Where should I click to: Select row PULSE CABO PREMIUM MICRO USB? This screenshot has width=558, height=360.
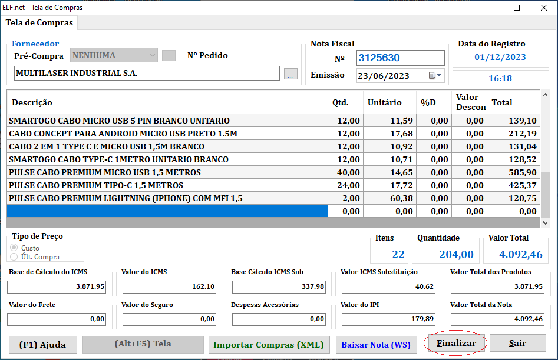[273, 172]
